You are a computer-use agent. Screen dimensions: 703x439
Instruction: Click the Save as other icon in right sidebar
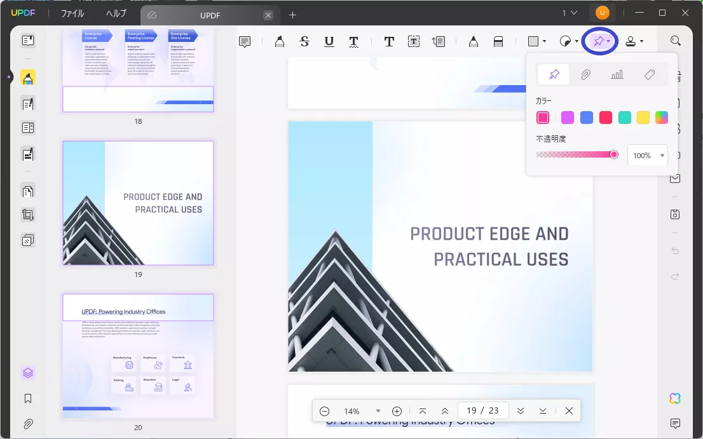(675, 215)
